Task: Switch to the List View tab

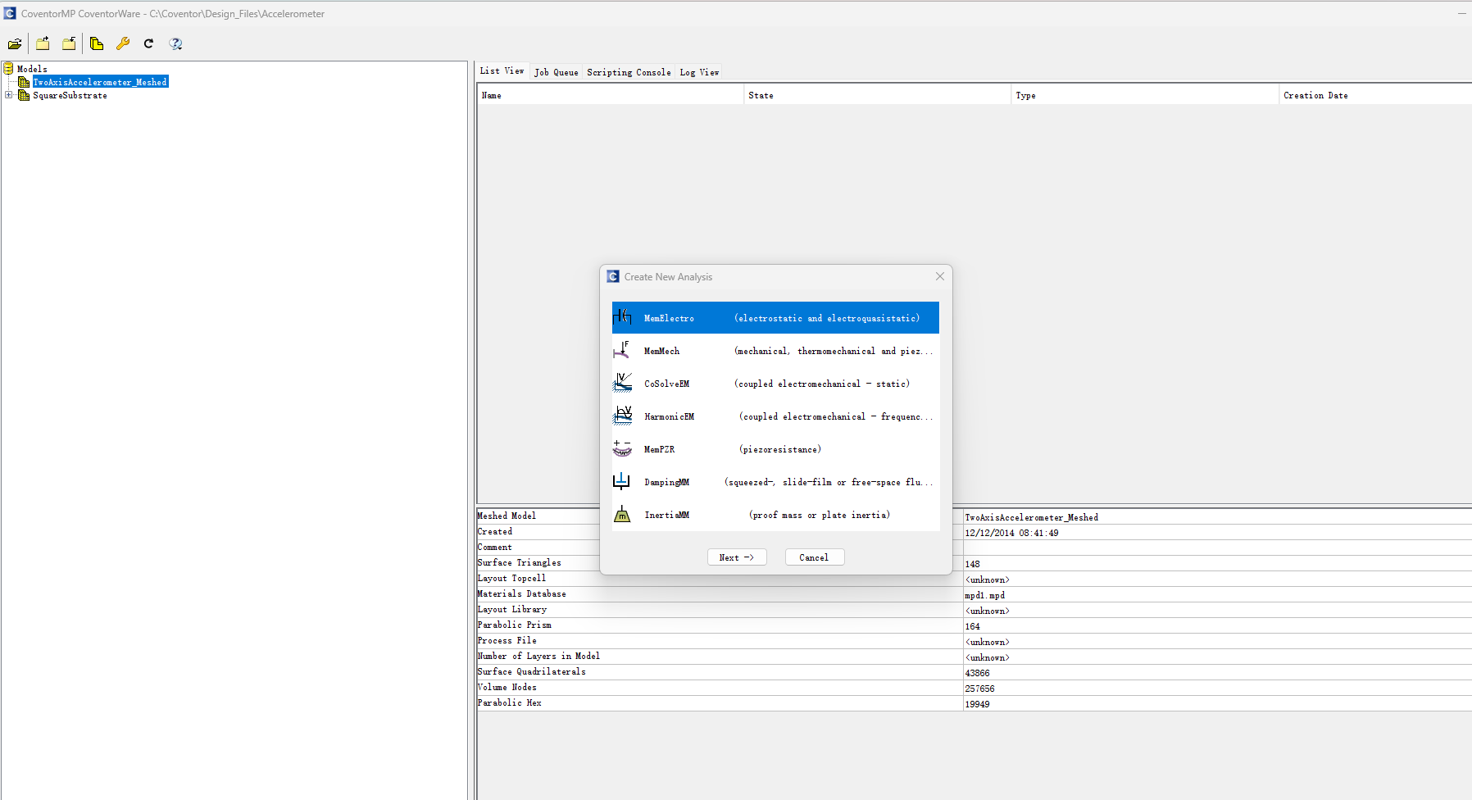Action: [502, 71]
